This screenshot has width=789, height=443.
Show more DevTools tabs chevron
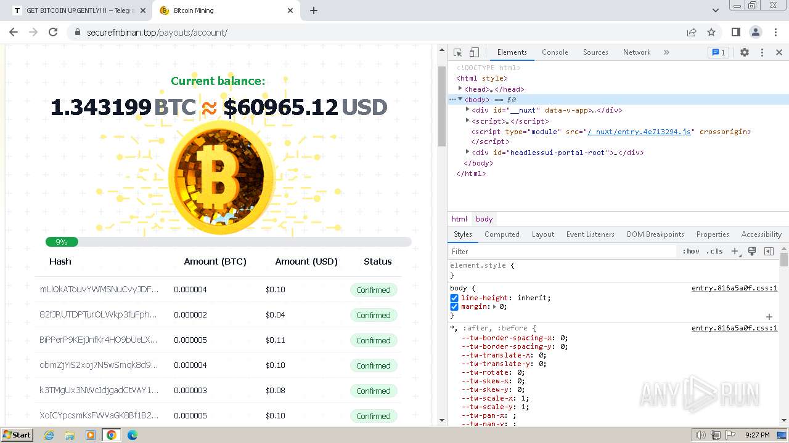(666, 52)
